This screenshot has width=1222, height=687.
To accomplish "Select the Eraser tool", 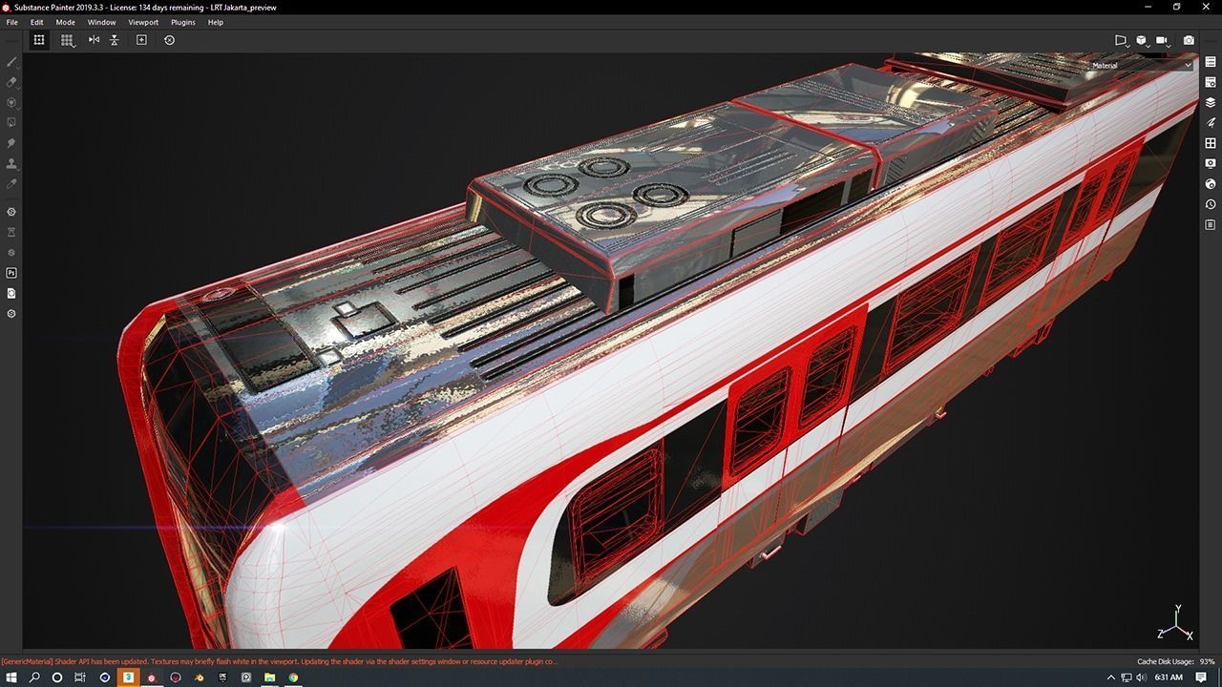I will (x=11, y=82).
